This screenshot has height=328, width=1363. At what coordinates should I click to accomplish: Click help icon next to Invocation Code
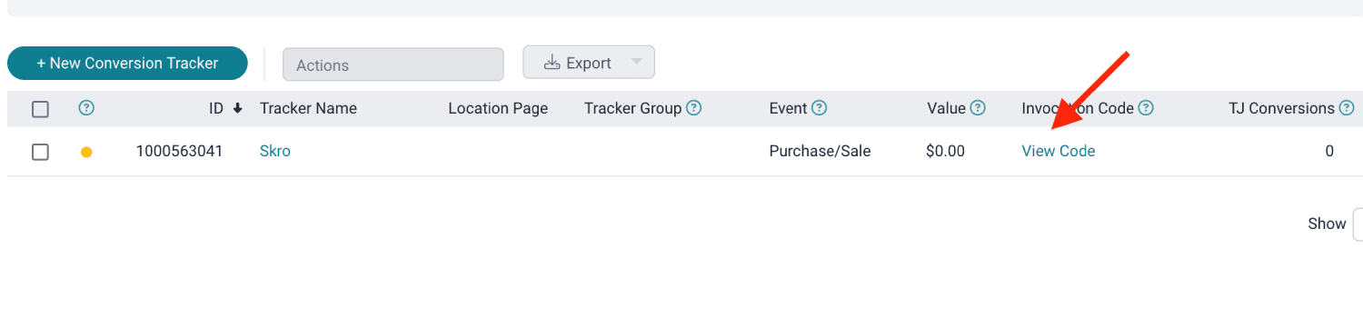tap(1146, 108)
